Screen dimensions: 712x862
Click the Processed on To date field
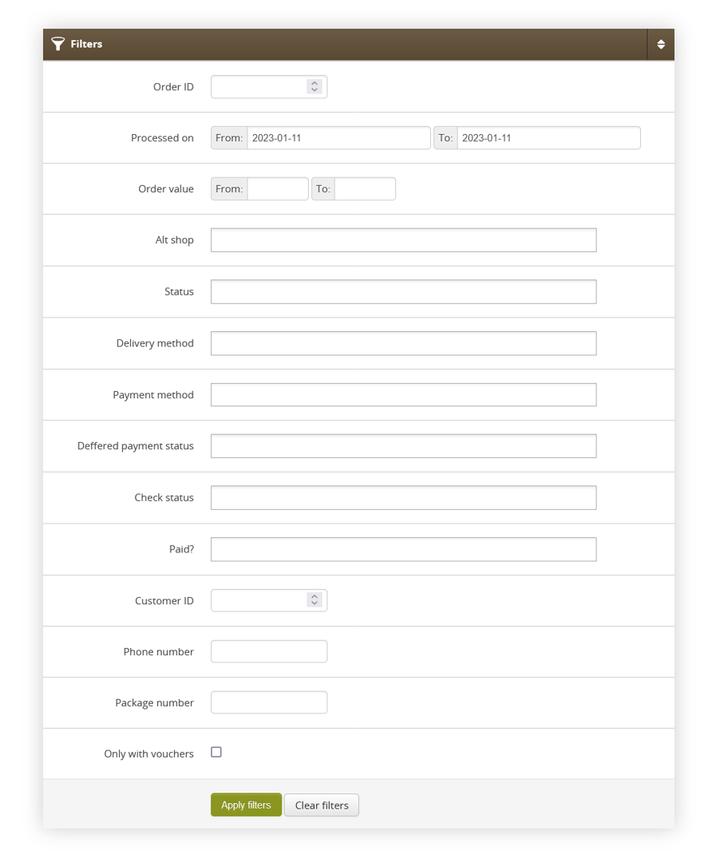coord(548,138)
